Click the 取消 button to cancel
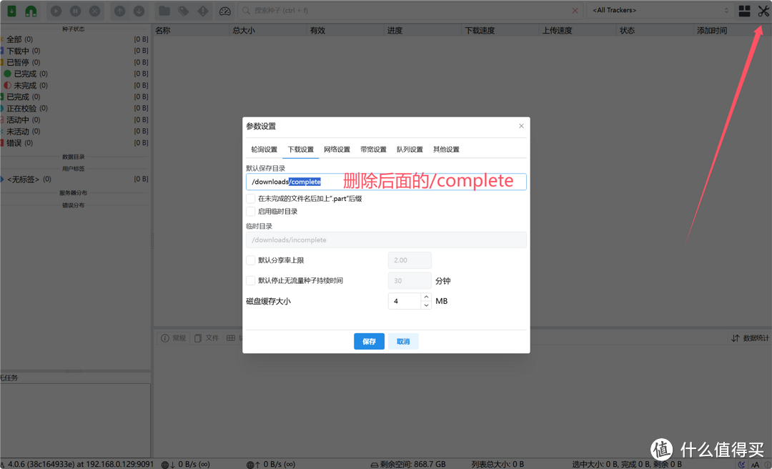 coord(402,341)
